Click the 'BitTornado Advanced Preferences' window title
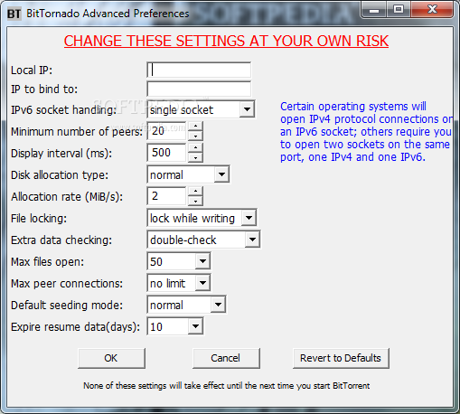This screenshot has width=460, height=414. point(108,14)
